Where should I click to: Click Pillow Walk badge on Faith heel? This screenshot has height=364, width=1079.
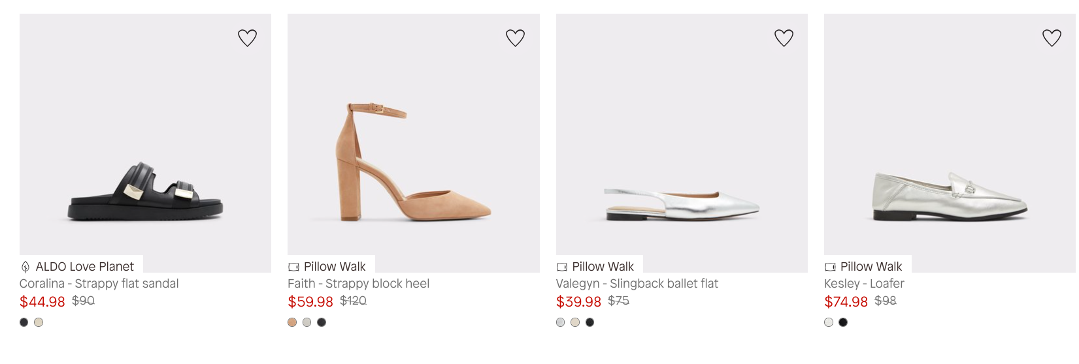327,266
